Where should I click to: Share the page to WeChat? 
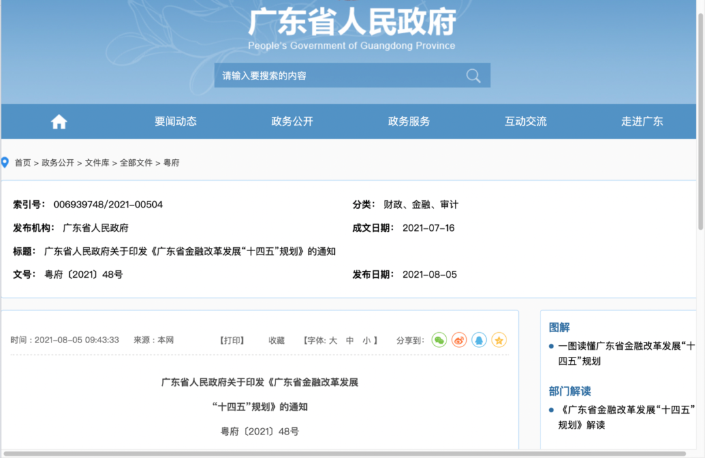coord(439,340)
